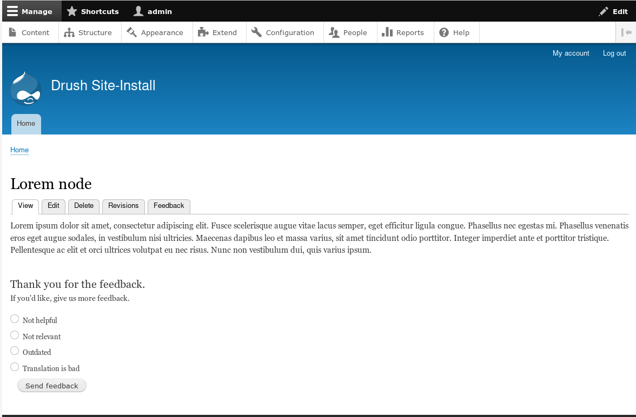
Task: Select the 'Not helpful' radio button
Action: click(x=15, y=319)
